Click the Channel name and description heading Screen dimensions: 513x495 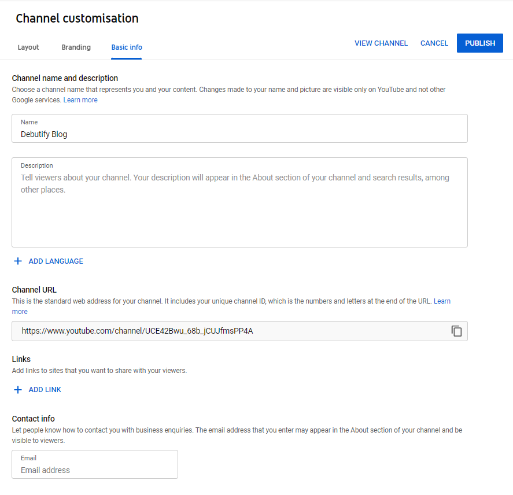[65, 78]
